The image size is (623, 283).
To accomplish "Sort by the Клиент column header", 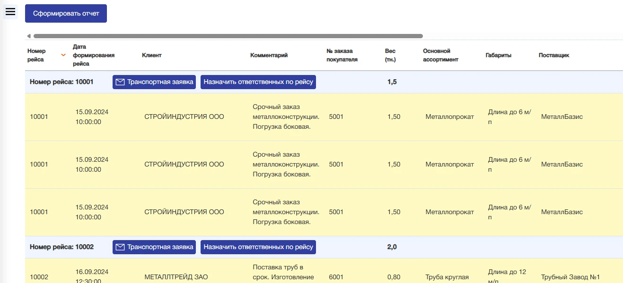I will pyautogui.click(x=151, y=55).
